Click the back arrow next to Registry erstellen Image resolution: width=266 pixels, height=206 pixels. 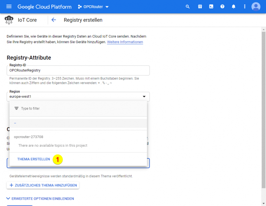click(54, 20)
